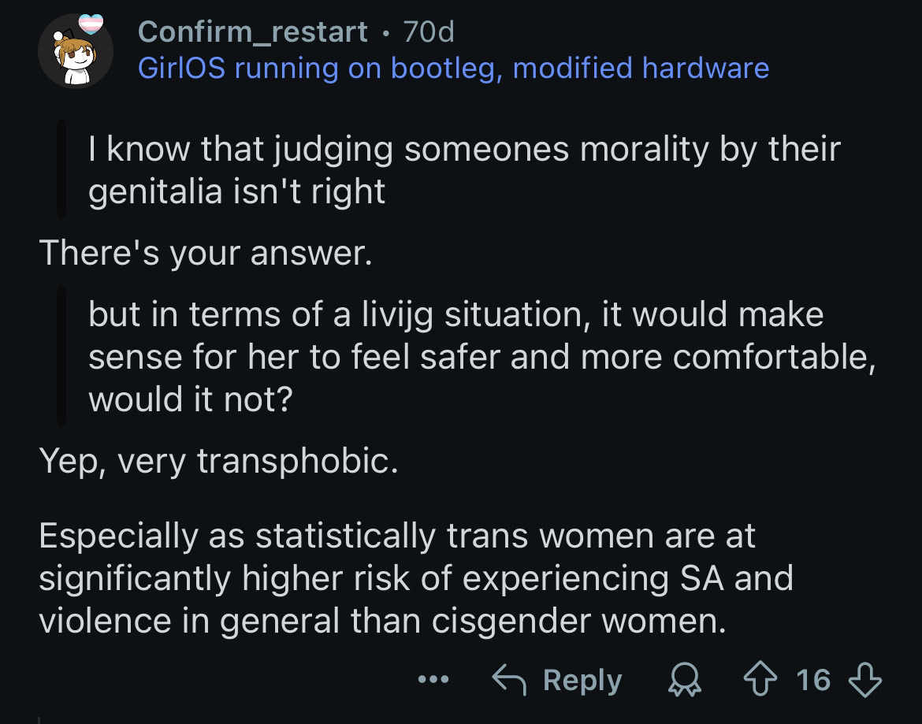
Task: Open Confirm_restart's user profile
Action: click(x=253, y=32)
